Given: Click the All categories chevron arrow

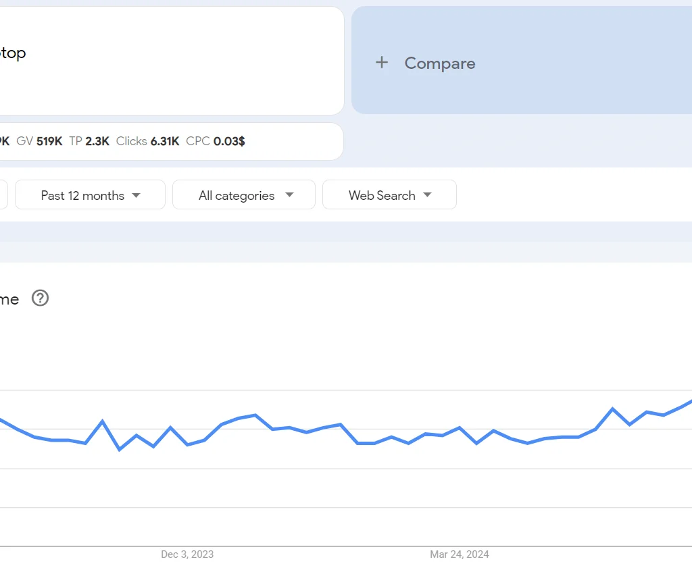Looking at the screenshot, I should click(x=290, y=194).
